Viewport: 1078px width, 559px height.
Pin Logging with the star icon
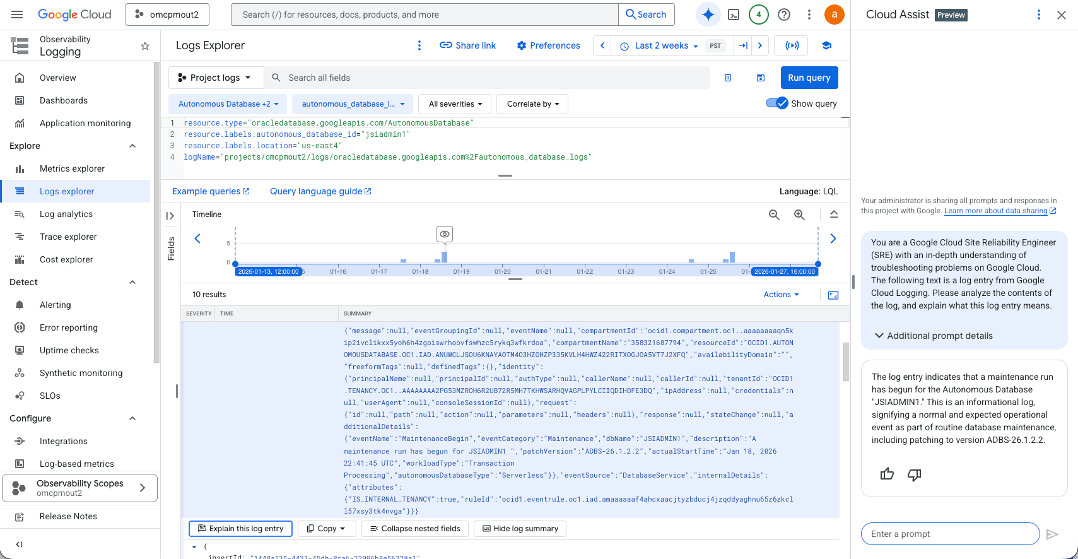coord(145,46)
